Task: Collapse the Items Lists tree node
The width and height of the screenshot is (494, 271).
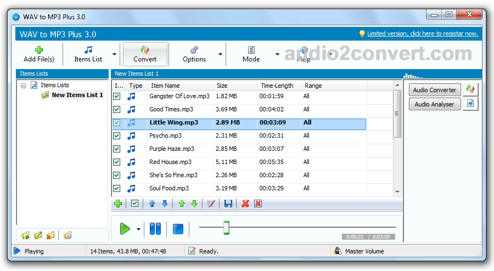Action: pyautogui.click(x=23, y=86)
